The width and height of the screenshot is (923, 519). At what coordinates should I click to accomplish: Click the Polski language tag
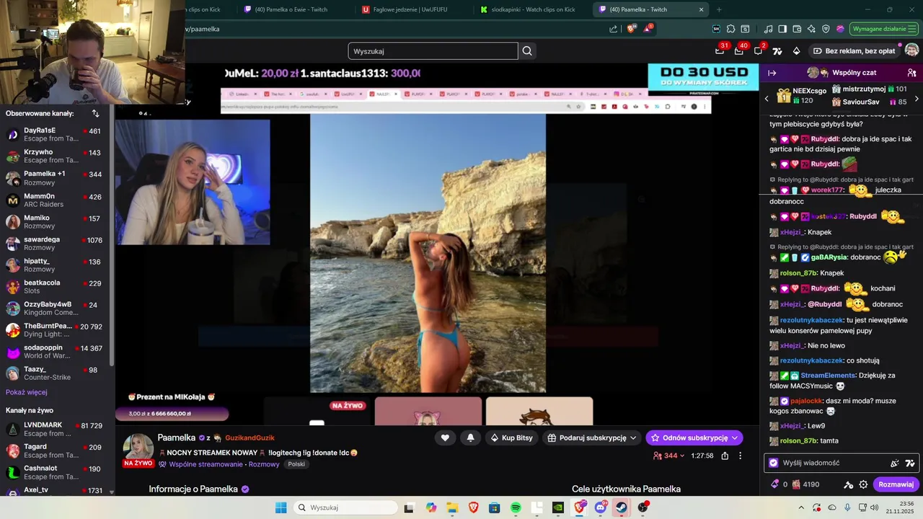pyautogui.click(x=296, y=464)
